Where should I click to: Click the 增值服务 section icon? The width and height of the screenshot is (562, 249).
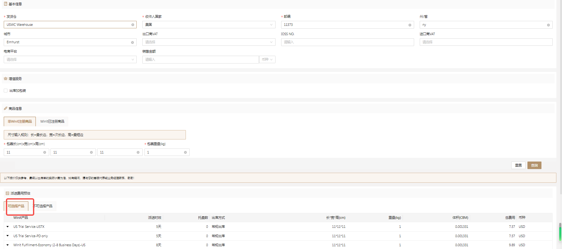(x=5, y=79)
